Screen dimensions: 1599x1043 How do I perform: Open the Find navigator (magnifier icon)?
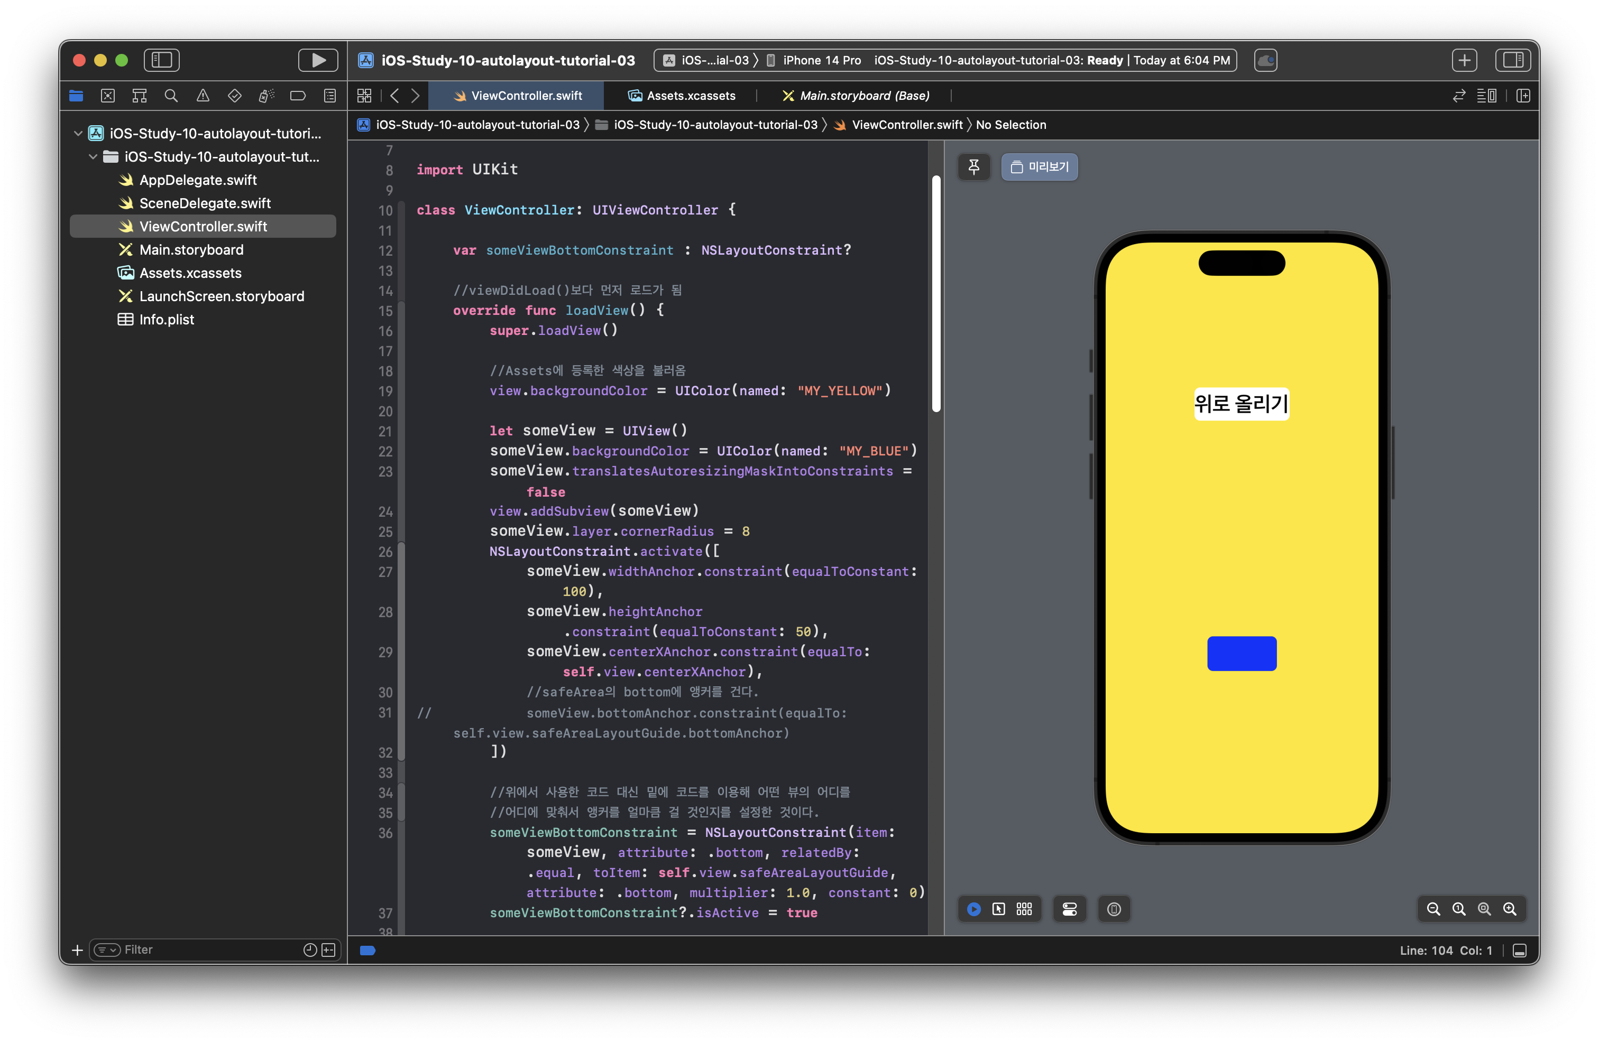[171, 96]
